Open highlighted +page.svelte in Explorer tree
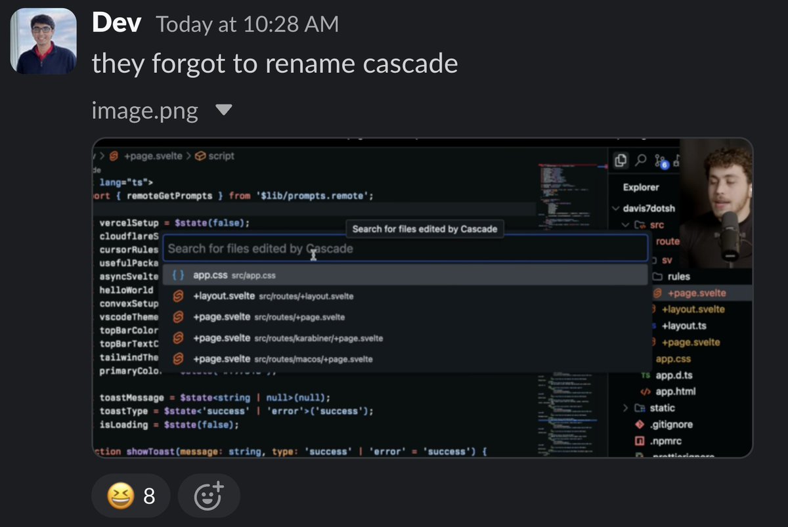The image size is (788, 527). point(696,293)
